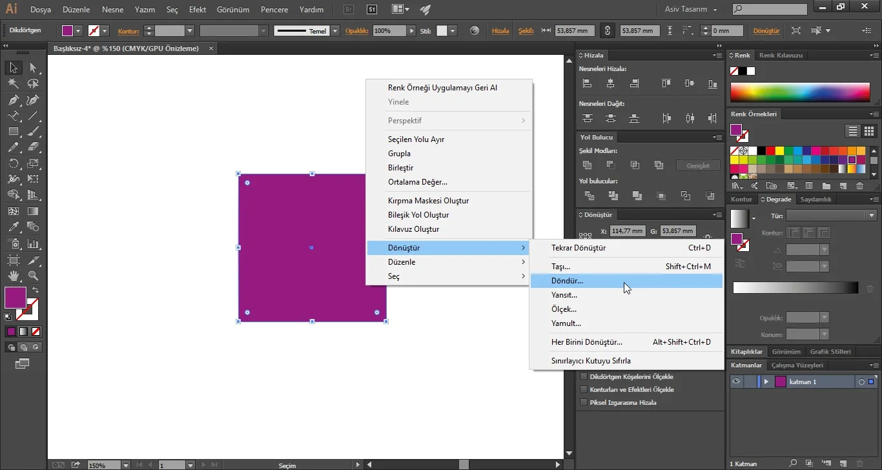
Task: Select the Artboard tool
Action: click(13, 260)
